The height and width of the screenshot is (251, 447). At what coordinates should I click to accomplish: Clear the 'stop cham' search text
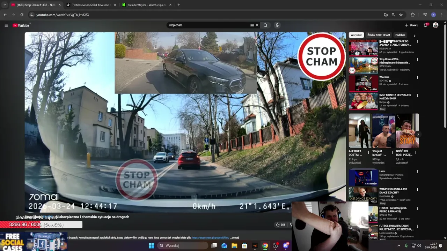pos(257,25)
